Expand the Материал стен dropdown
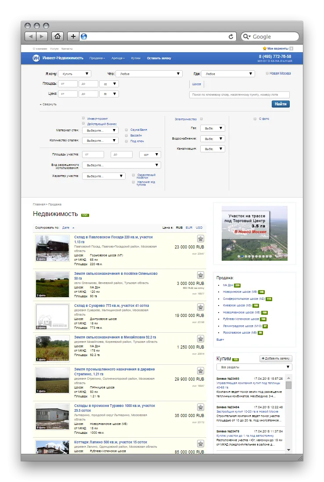This screenshot has height=482, width=324. 100,130
